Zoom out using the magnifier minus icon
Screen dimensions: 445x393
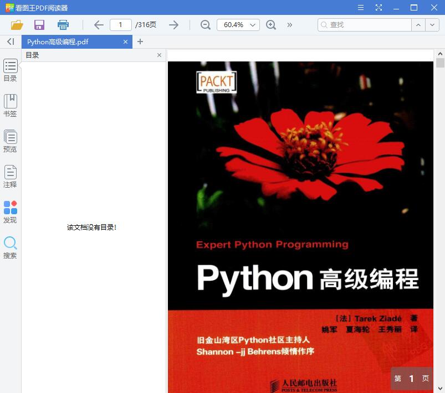[205, 25]
